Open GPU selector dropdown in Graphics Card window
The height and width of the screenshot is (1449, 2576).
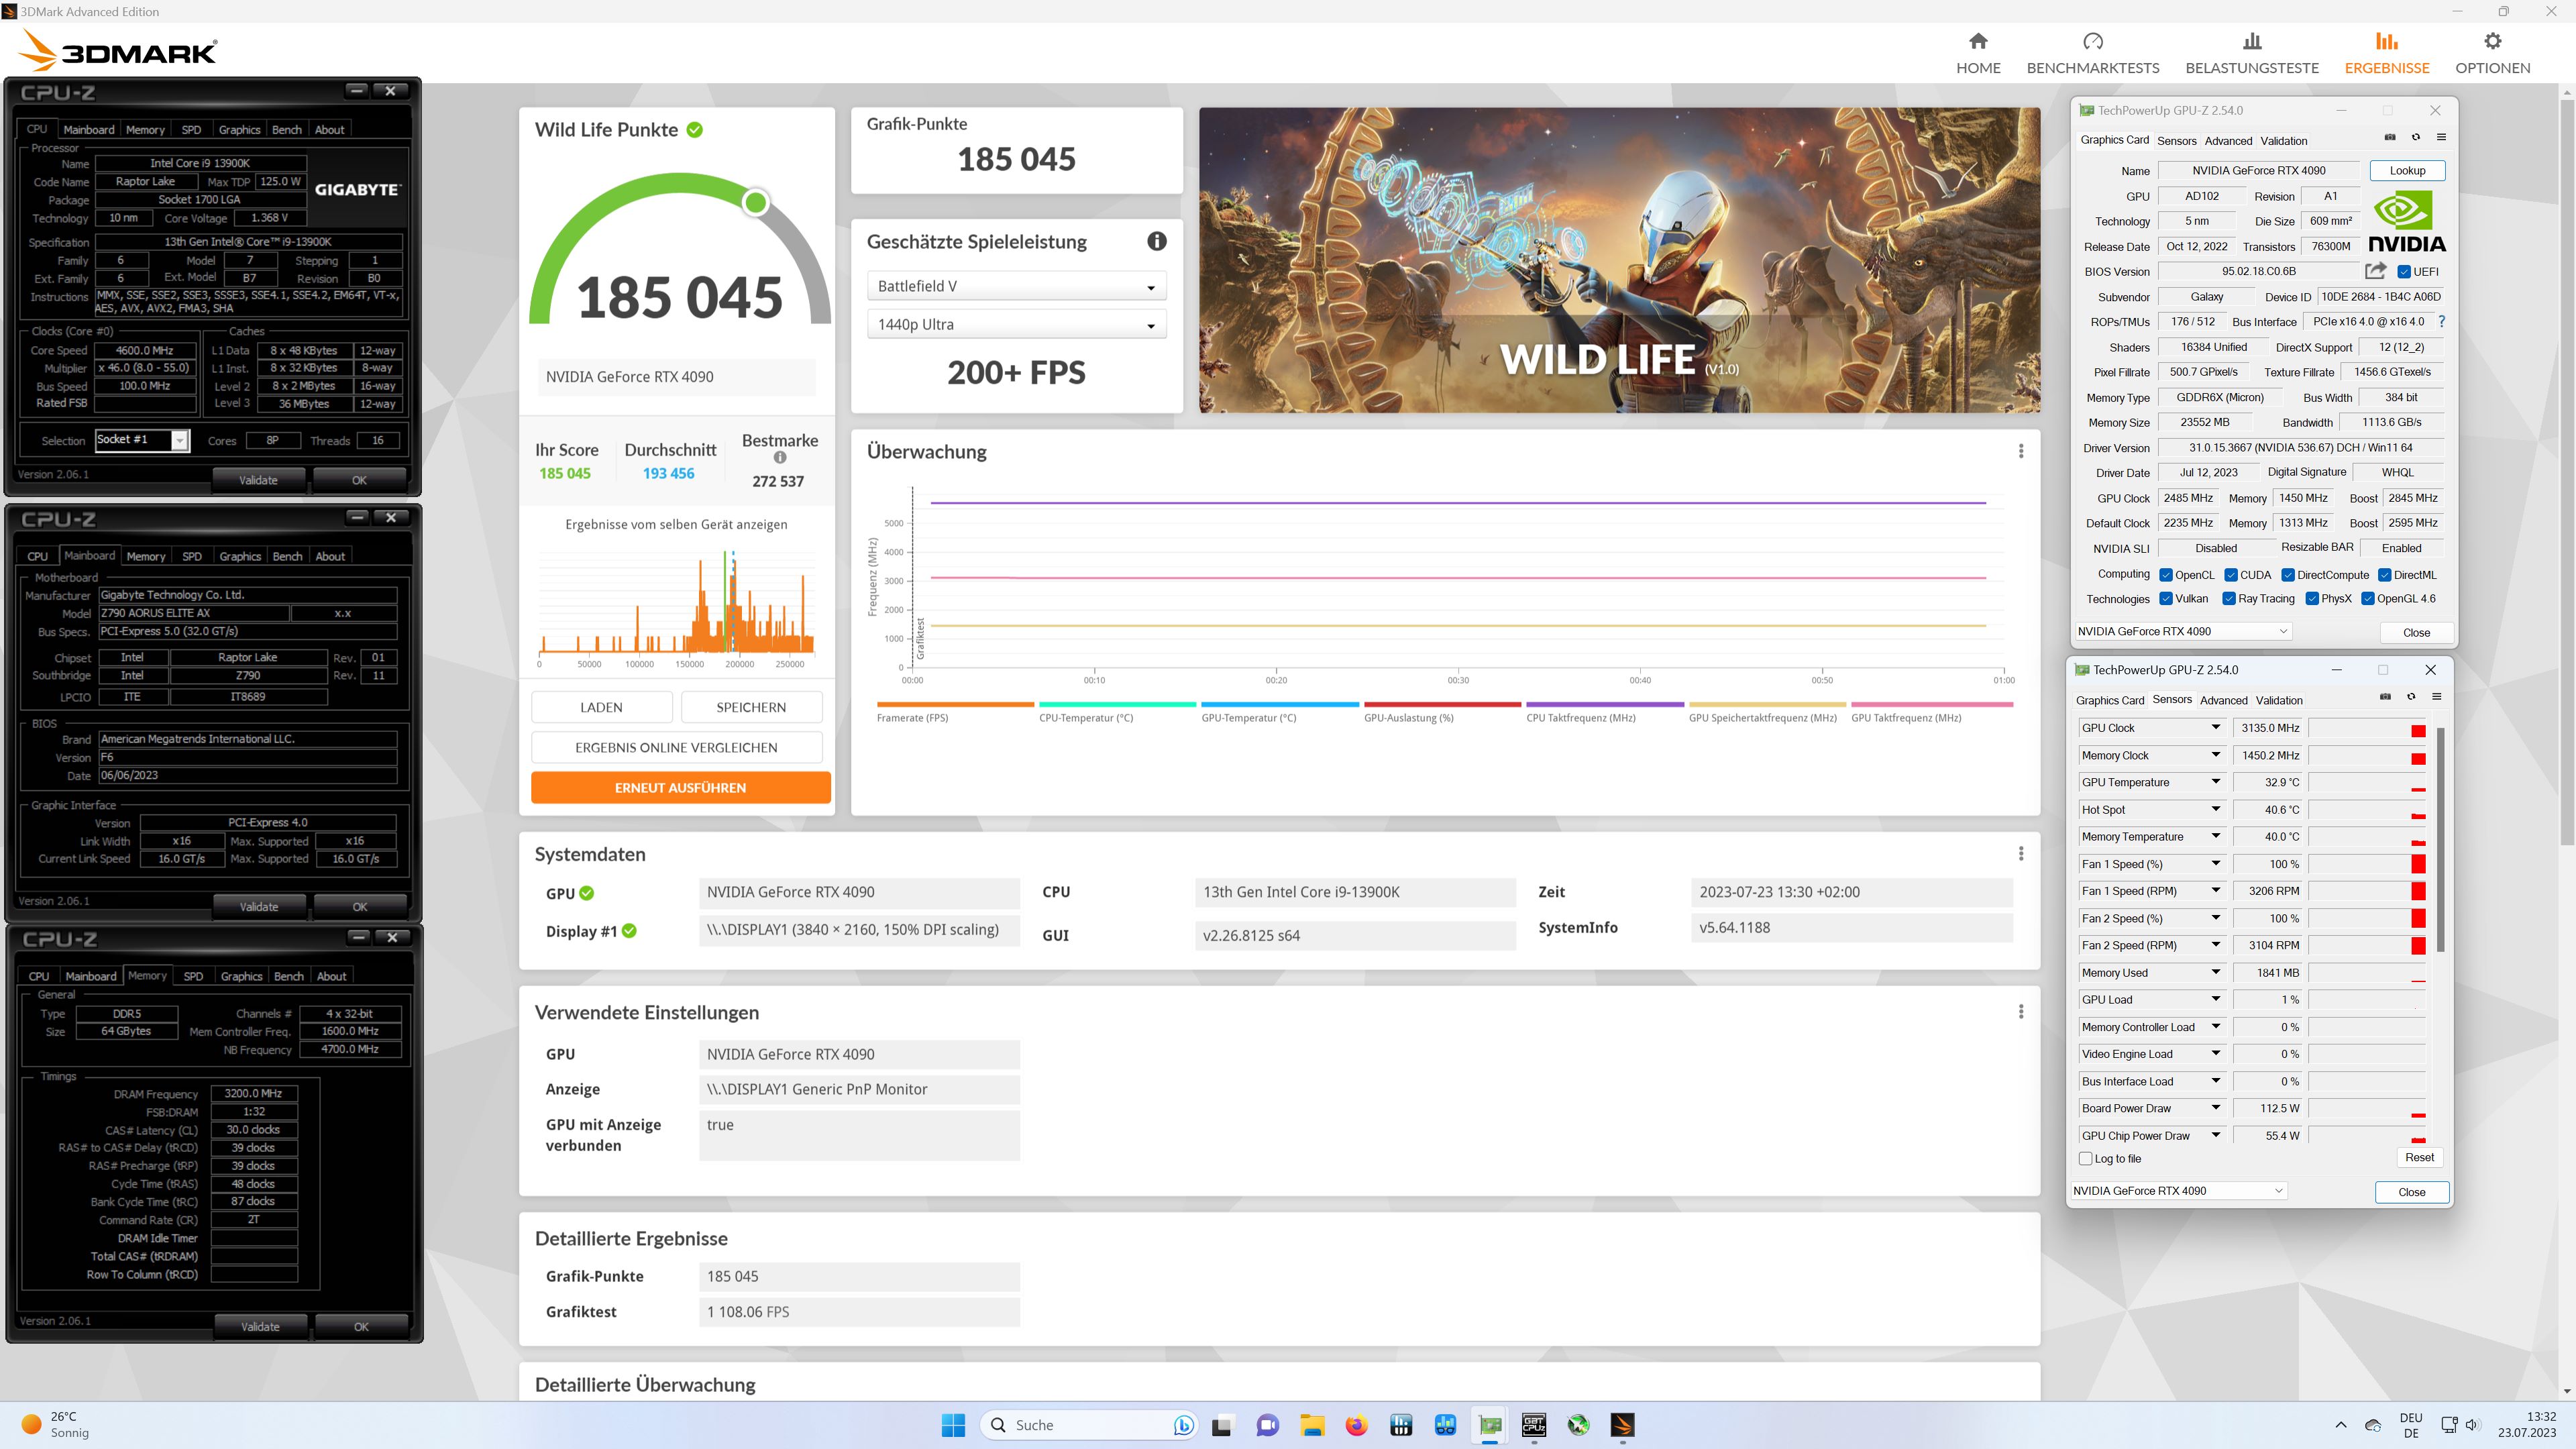pos(2182,631)
